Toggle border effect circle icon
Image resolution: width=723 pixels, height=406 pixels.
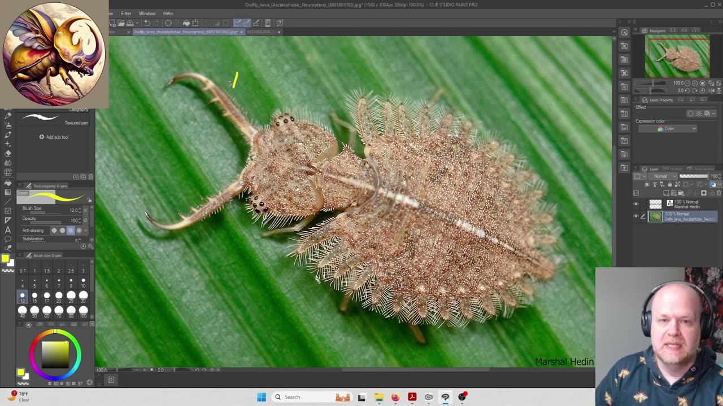point(691,113)
